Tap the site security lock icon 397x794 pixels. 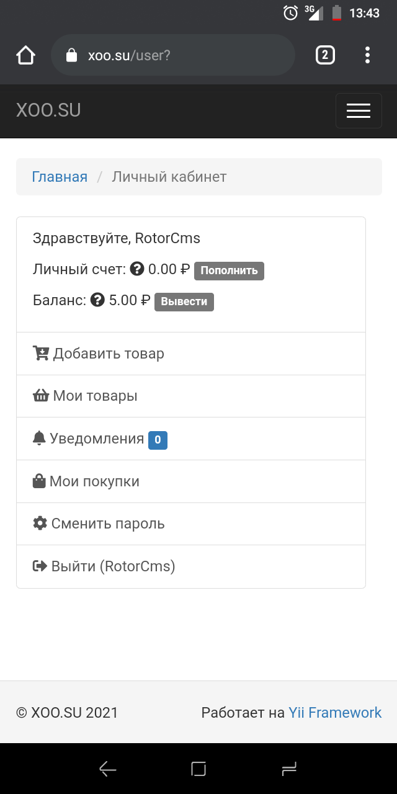[x=72, y=56]
